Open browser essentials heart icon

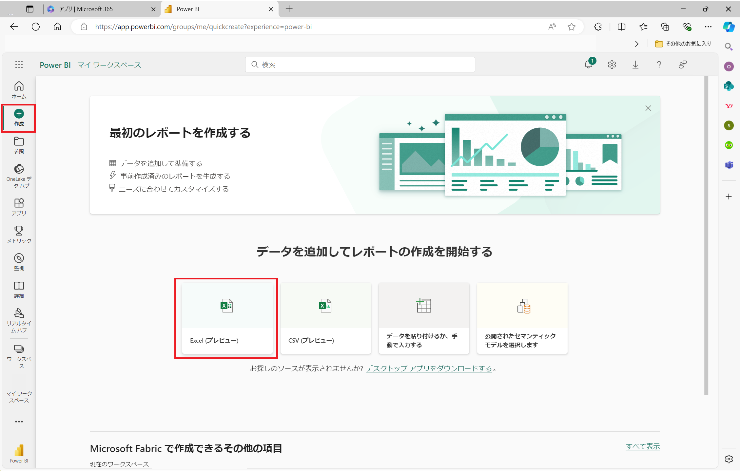(x=687, y=27)
